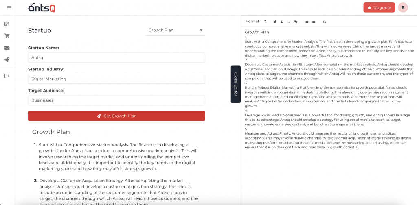
Task: Click the Growth Plan title in editor
Action: click(257, 32)
